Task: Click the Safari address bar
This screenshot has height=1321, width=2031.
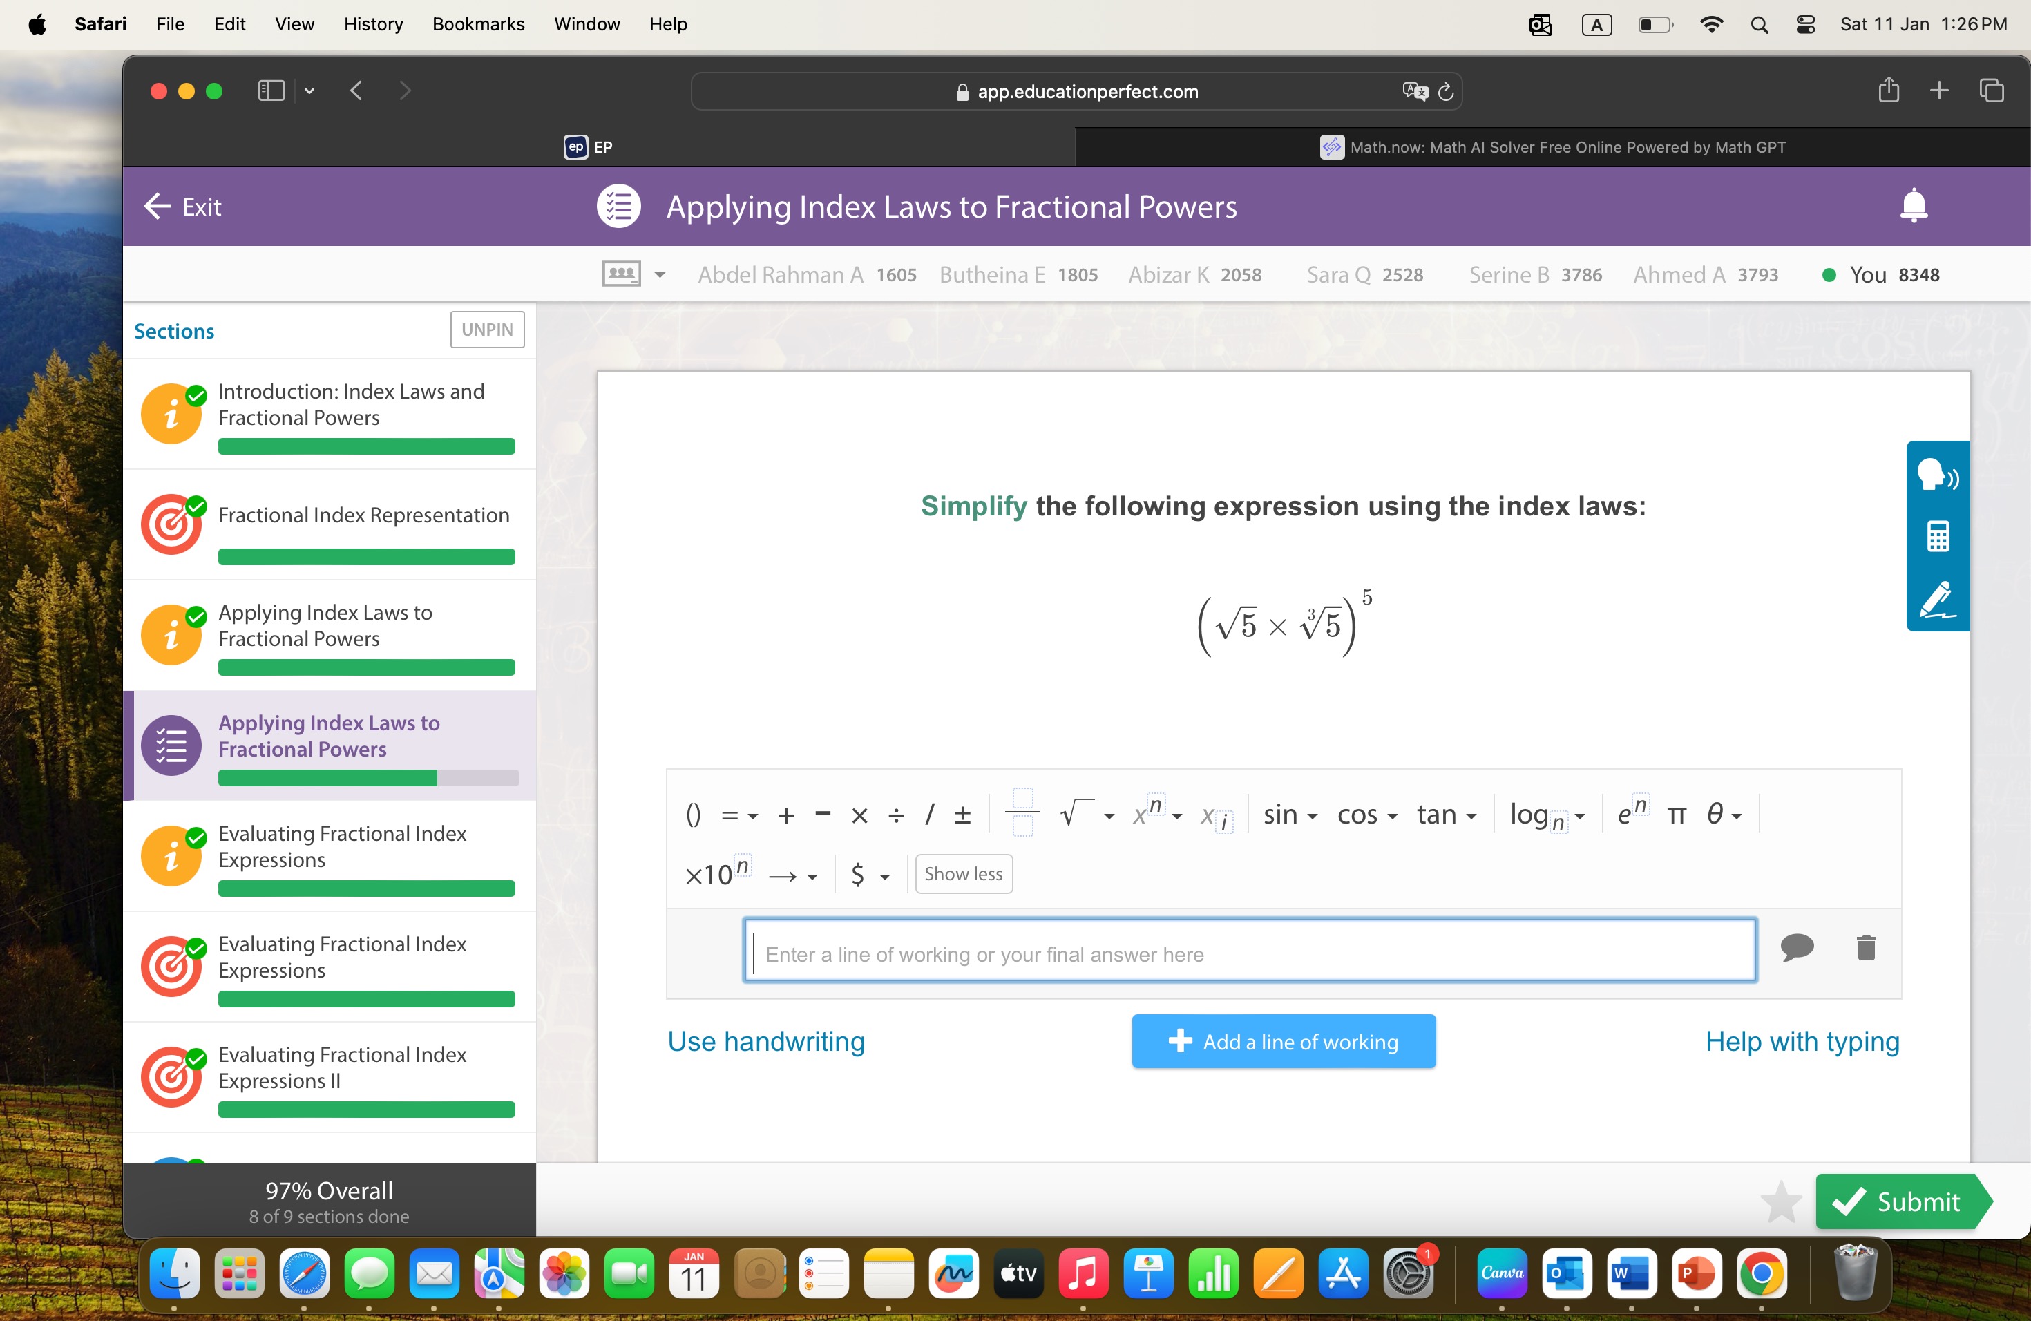Action: [1076, 91]
